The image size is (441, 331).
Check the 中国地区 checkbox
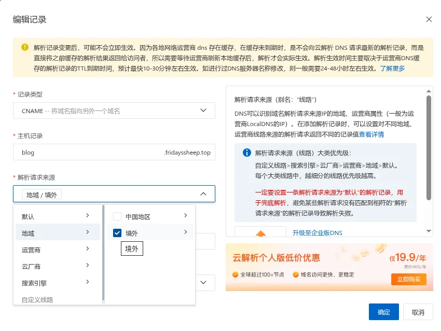[x=117, y=216]
